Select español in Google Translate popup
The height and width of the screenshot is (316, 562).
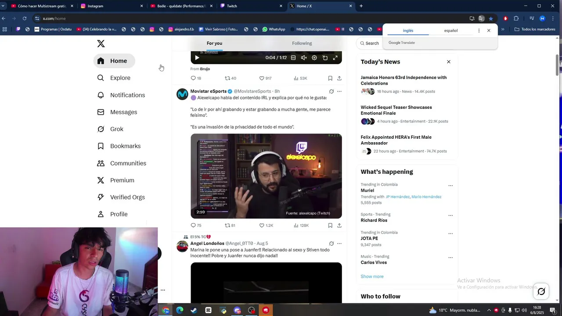coord(451,31)
